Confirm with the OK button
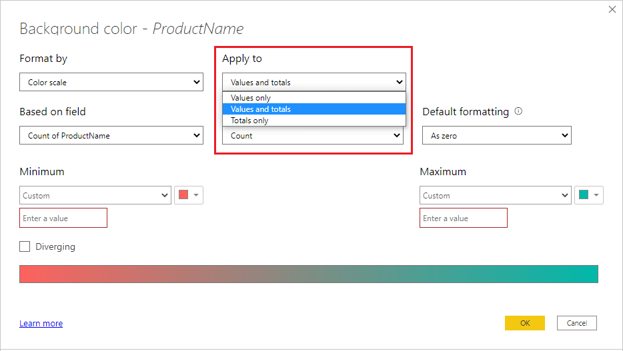The width and height of the screenshot is (623, 351). click(x=525, y=323)
